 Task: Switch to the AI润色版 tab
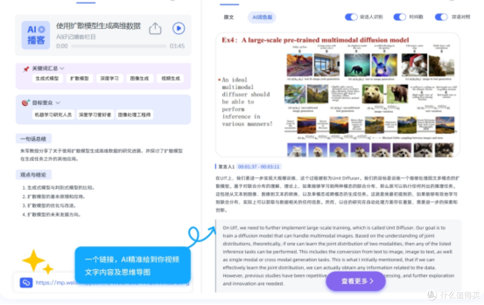click(262, 17)
